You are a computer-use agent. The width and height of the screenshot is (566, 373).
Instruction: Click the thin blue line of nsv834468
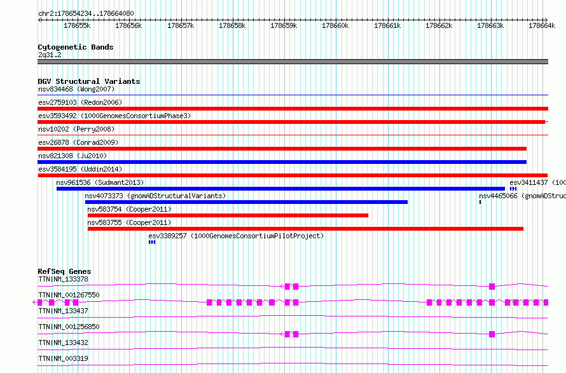[293, 95]
